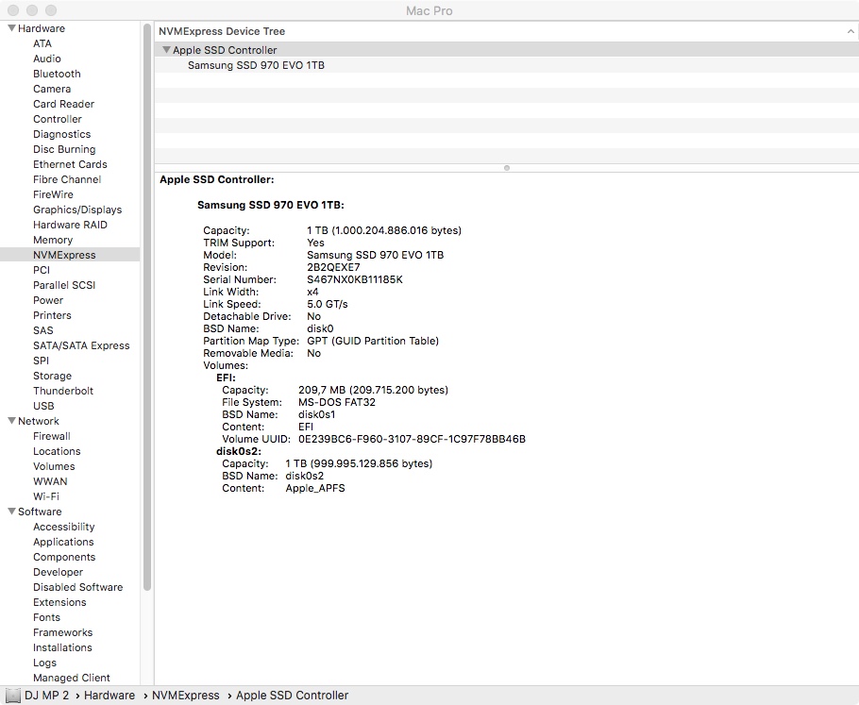The width and height of the screenshot is (859, 705).
Task: Open the FireWire category
Action: [x=53, y=194]
